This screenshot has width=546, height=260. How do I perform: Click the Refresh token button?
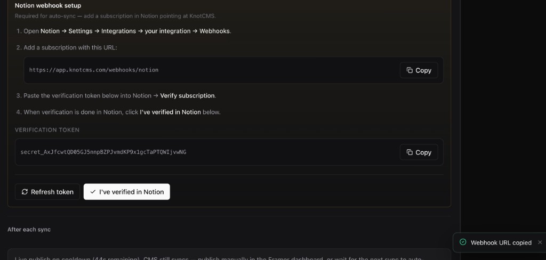click(x=47, y=192)
